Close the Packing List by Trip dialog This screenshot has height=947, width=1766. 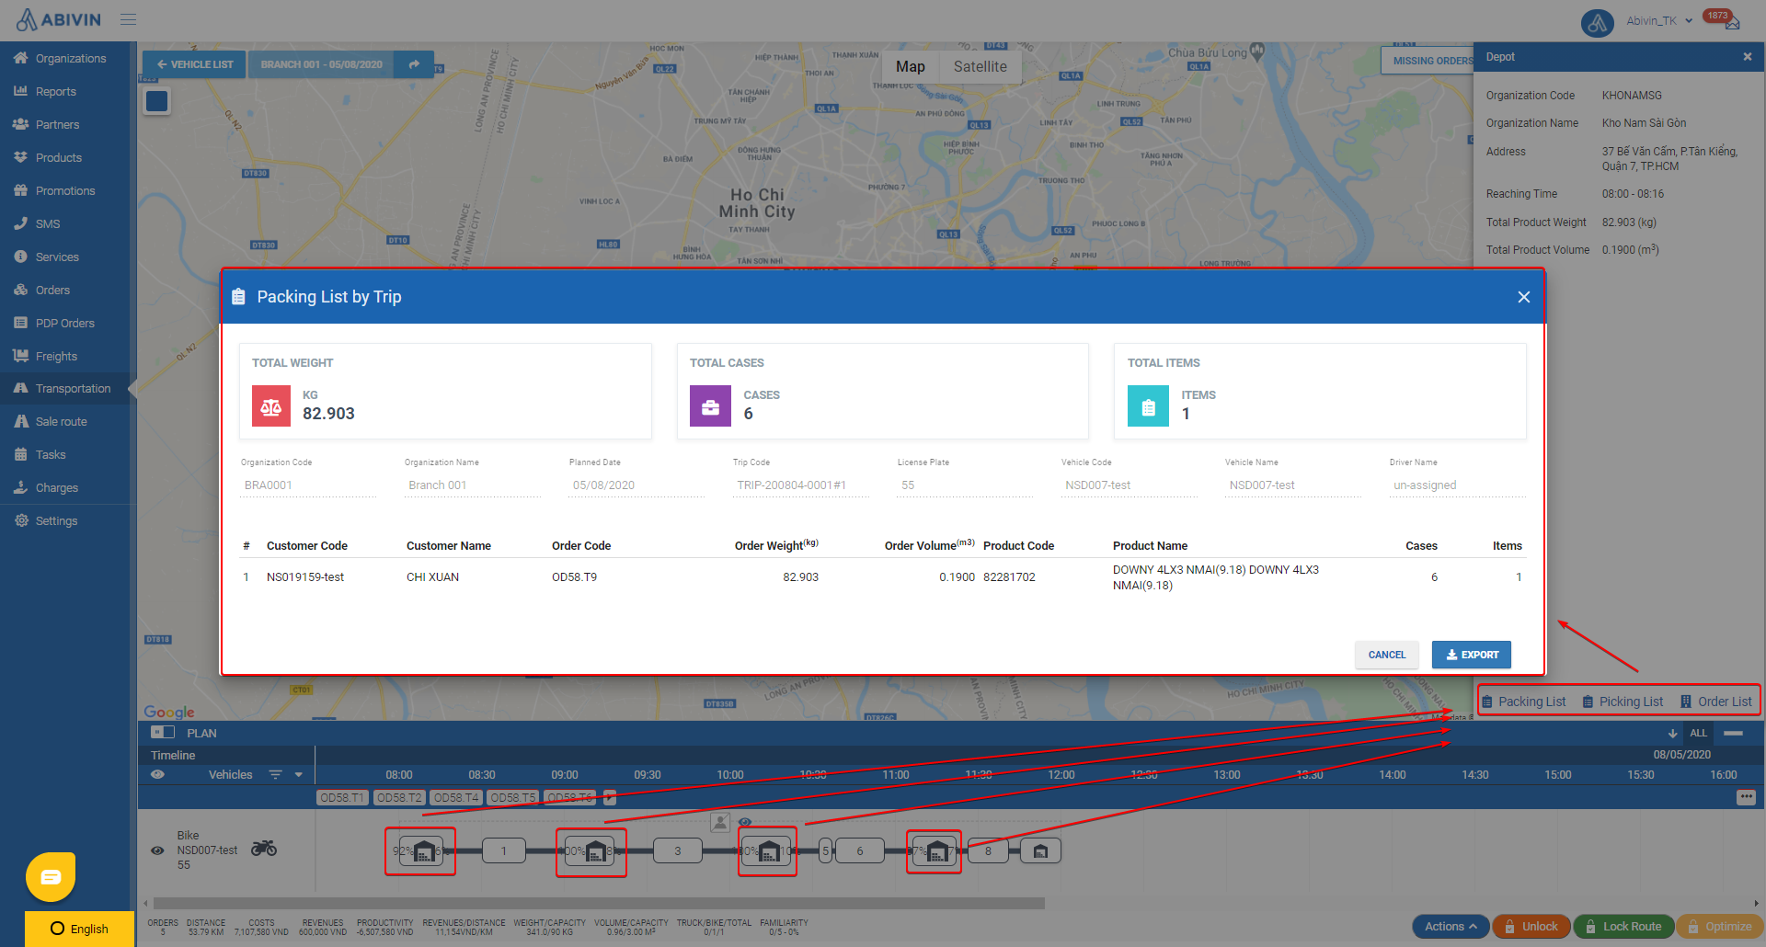pos(1523,297)
